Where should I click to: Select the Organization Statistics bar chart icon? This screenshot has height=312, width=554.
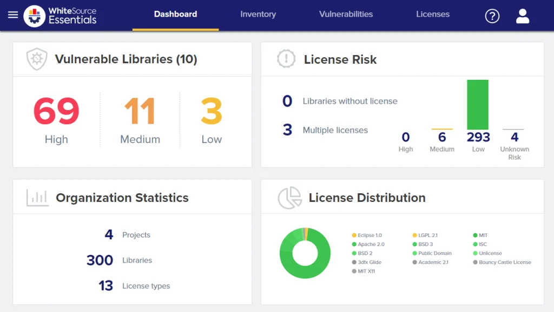click(x=36, y=198)
